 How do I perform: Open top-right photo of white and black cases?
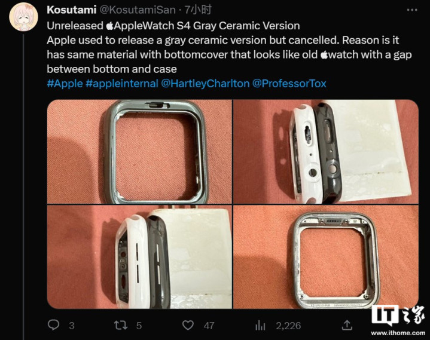coord(326,152)
